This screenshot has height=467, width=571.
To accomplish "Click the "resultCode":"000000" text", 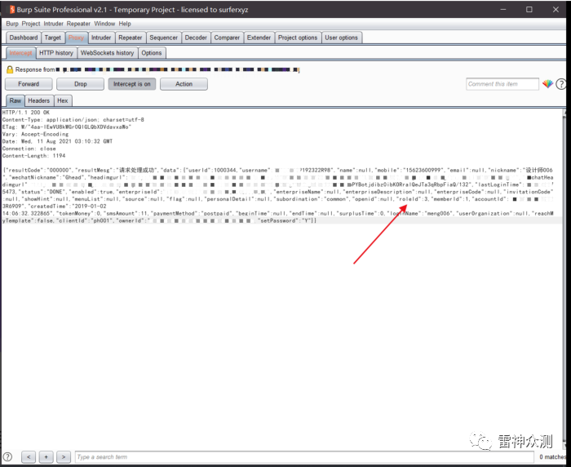I will click(38, 171).
